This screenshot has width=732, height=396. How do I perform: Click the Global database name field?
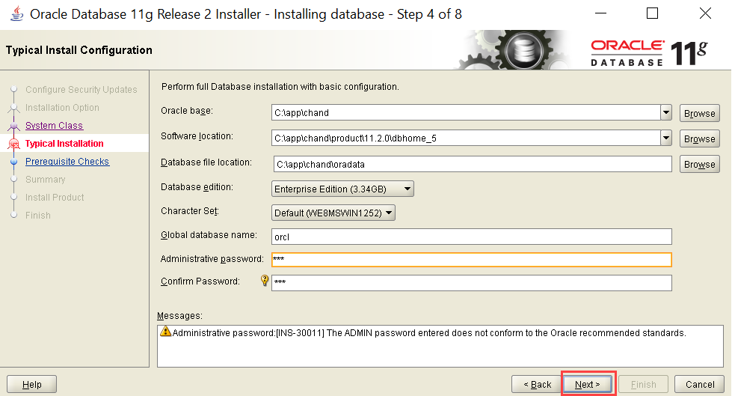472,237
